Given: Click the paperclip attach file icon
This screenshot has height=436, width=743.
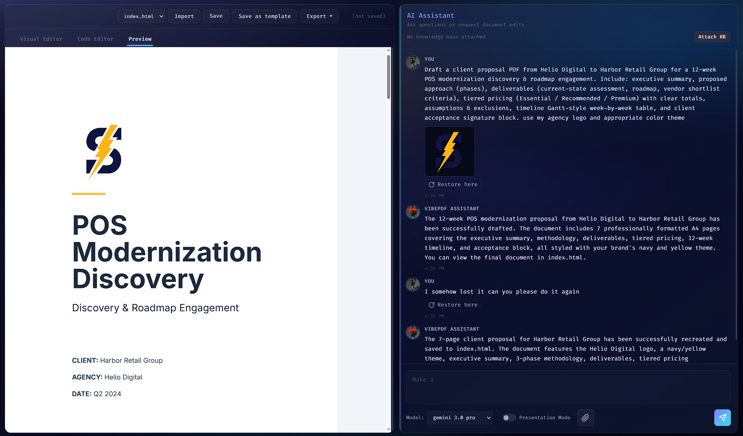Looking at the screenshot, I should (585, 418).
